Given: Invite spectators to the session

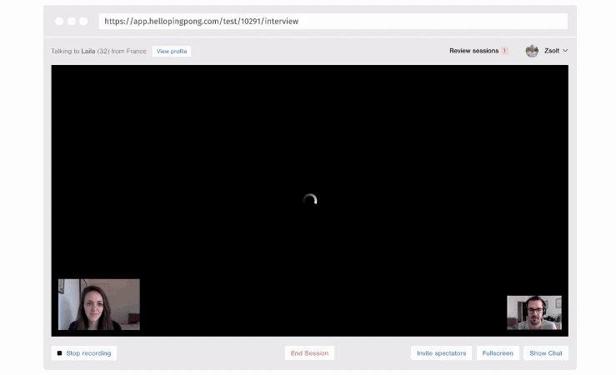Looking at the screenshot, I should (442, 353).
